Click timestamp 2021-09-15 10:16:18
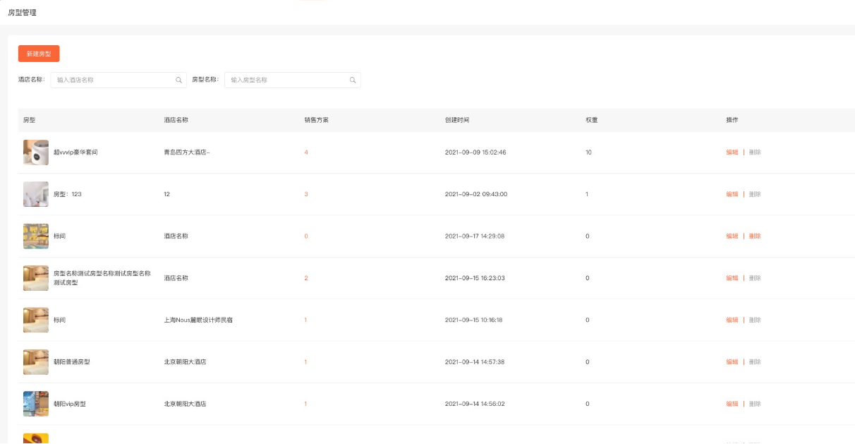The height and width of the screenshot is (444, 855). [x=473, y=320]
